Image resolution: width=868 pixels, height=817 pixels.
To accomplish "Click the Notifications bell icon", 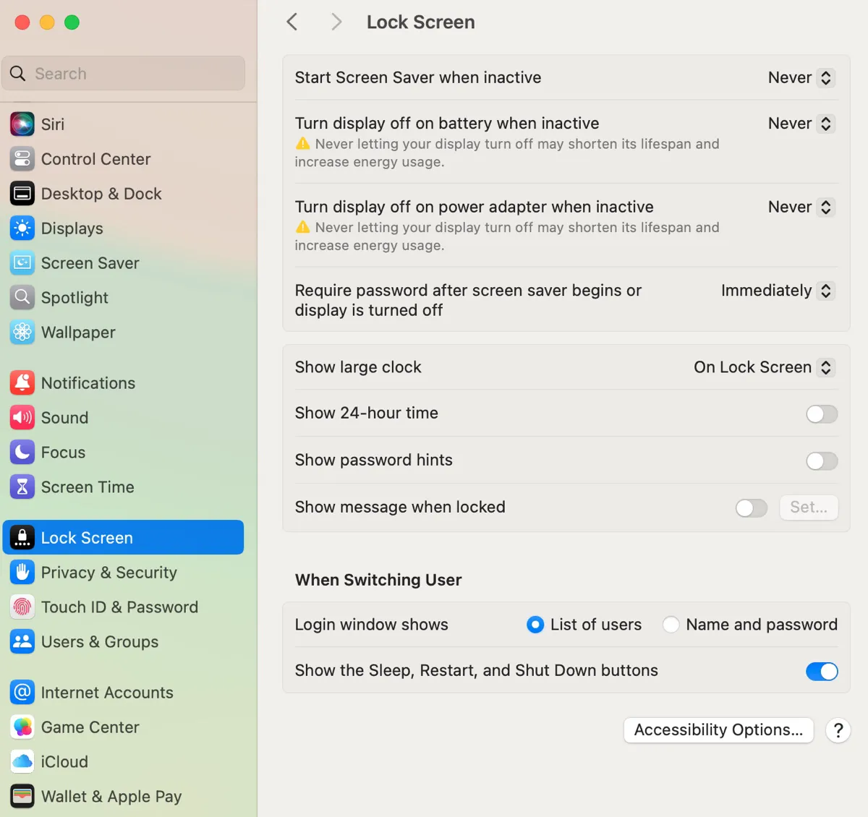I will (x=22, y=383).
